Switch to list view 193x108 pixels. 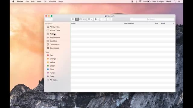tap(77, 19)
